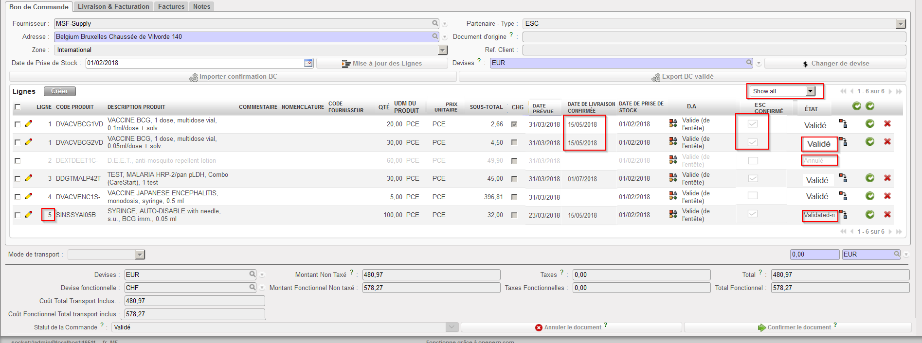Click next page arrow above lines table
The height and width of the screenshot is (343, 922).
[890, 91]
